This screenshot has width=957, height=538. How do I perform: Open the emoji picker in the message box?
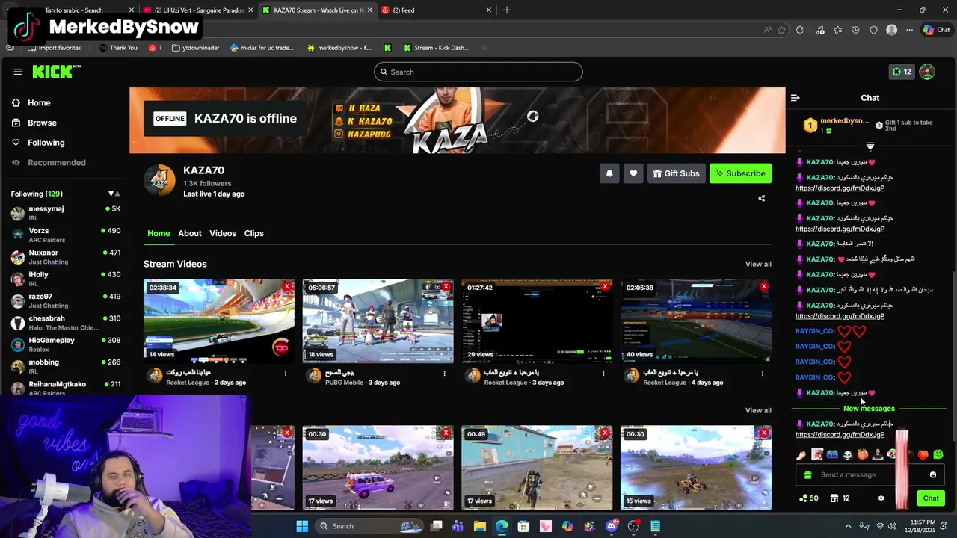coord(932,474)
